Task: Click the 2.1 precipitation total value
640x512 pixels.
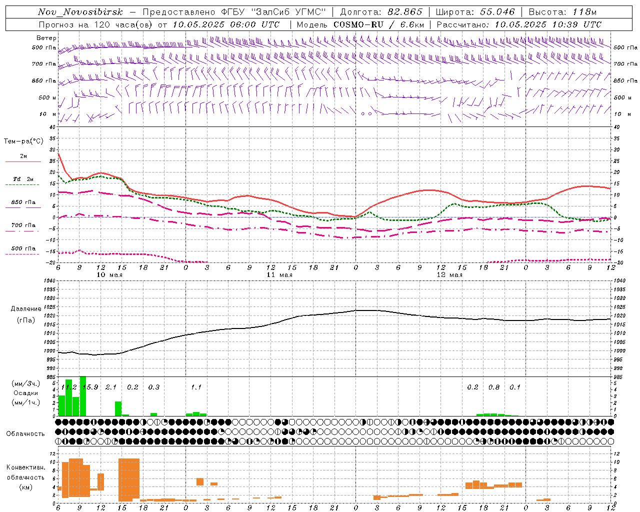Action: tap(111, 387)
